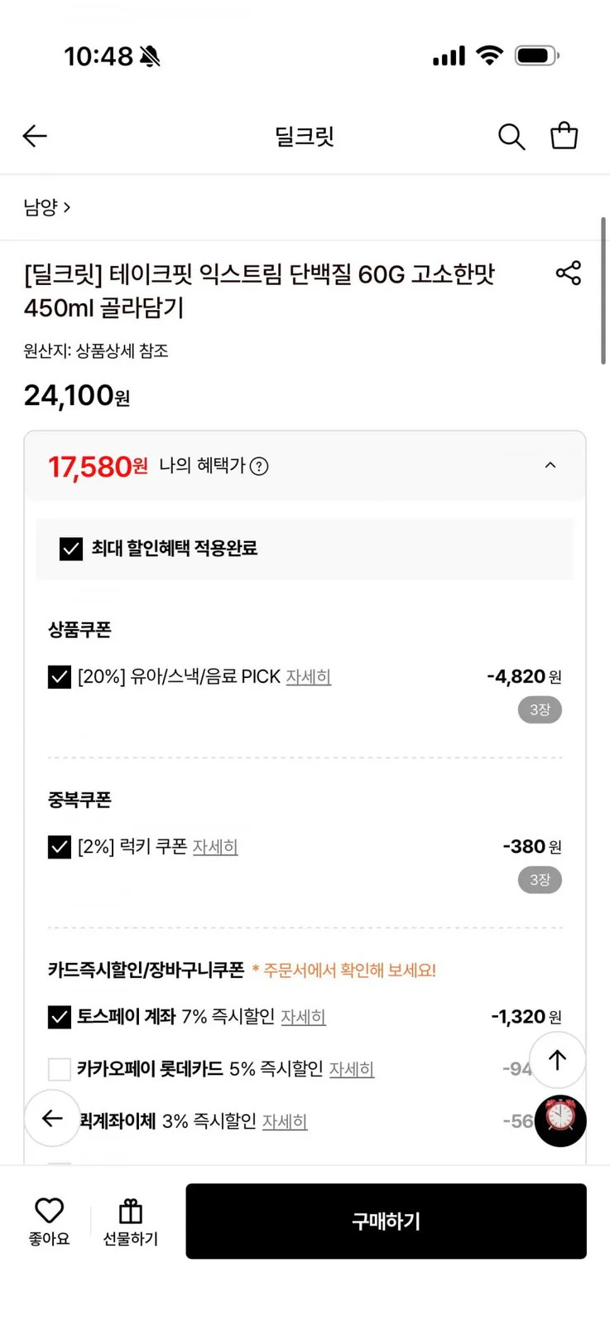610x1326 pixels.
Task: Open search with magnifier icon
Action: (512, 137)
